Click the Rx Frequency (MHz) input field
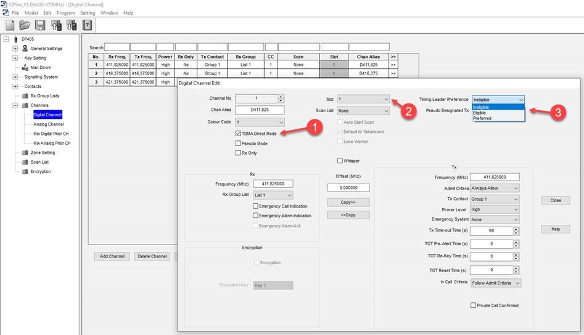584x335 pixels. click(x=273, y=184)
